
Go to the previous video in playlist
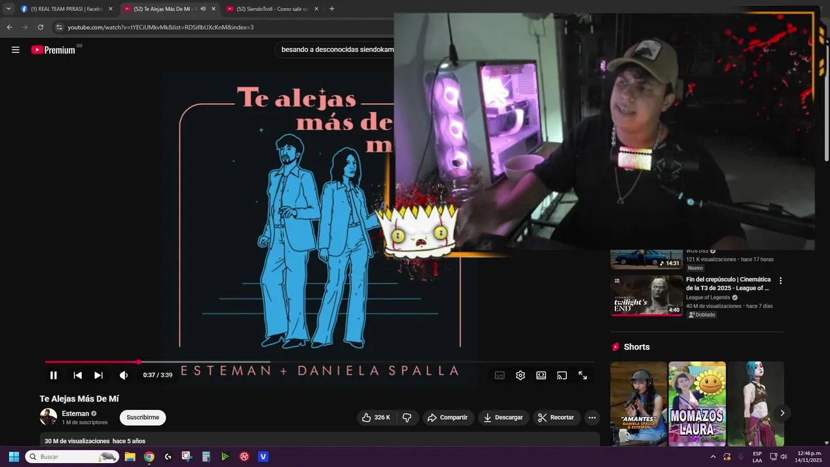78,375
